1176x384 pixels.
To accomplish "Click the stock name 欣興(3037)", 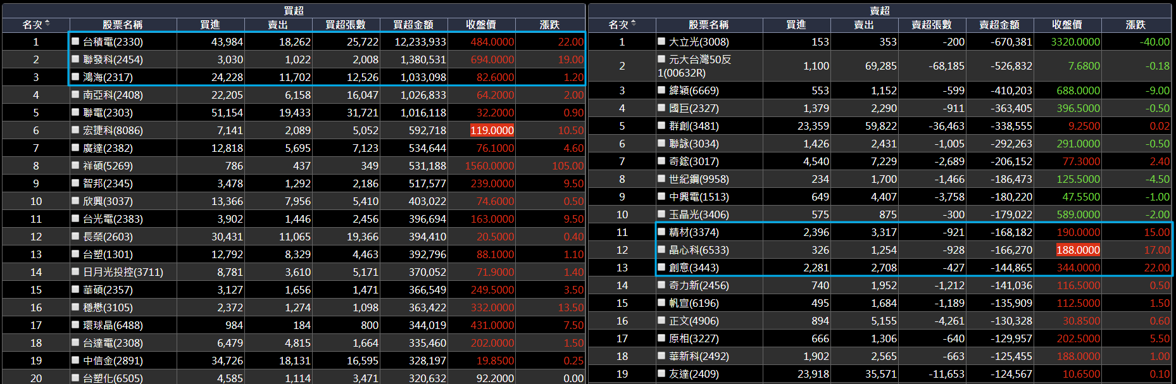I will 108,201.
